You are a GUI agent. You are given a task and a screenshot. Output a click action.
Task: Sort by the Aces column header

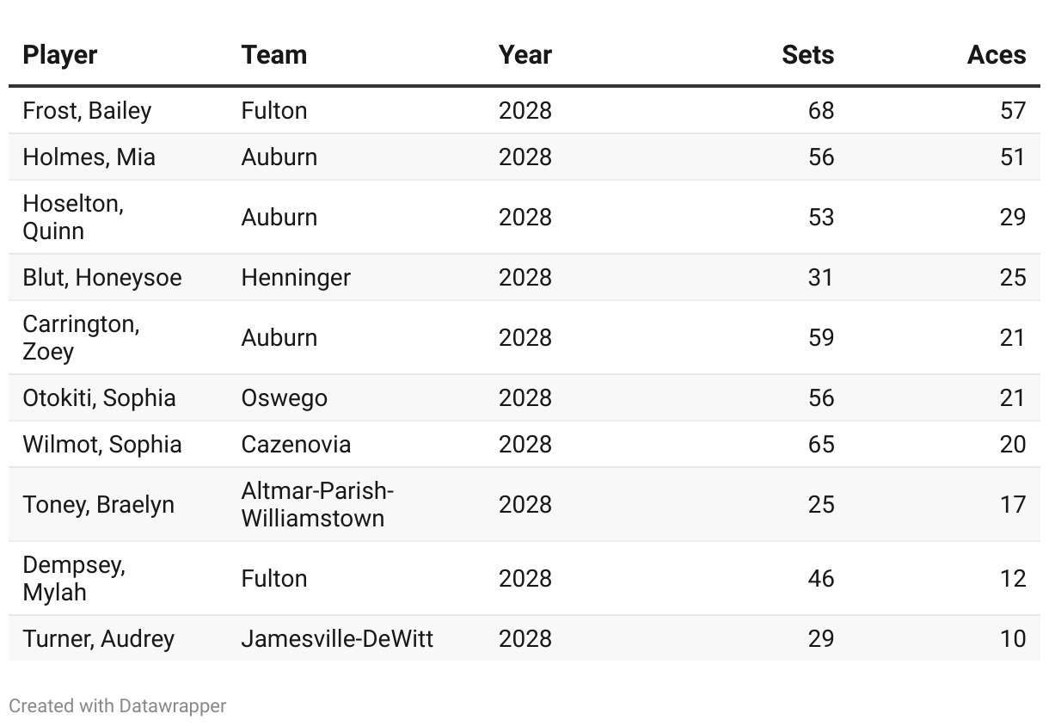point(996,55)
